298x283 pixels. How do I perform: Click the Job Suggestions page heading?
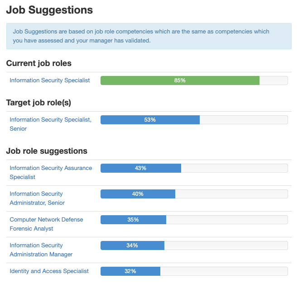[49, 9]
